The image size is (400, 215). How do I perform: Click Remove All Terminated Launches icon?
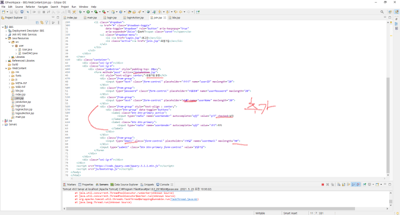332,185
